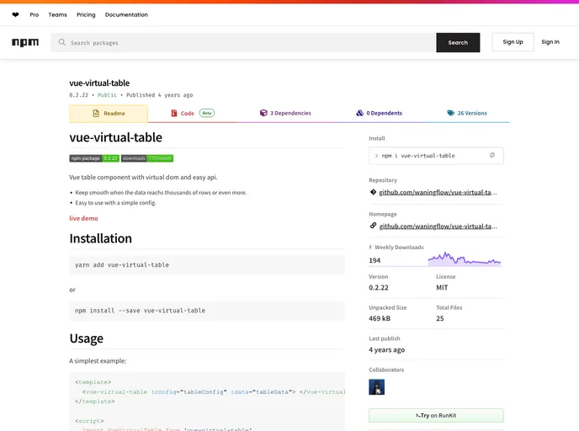Click the Sign Up button
579x431 pixels.
click(513, 42)
